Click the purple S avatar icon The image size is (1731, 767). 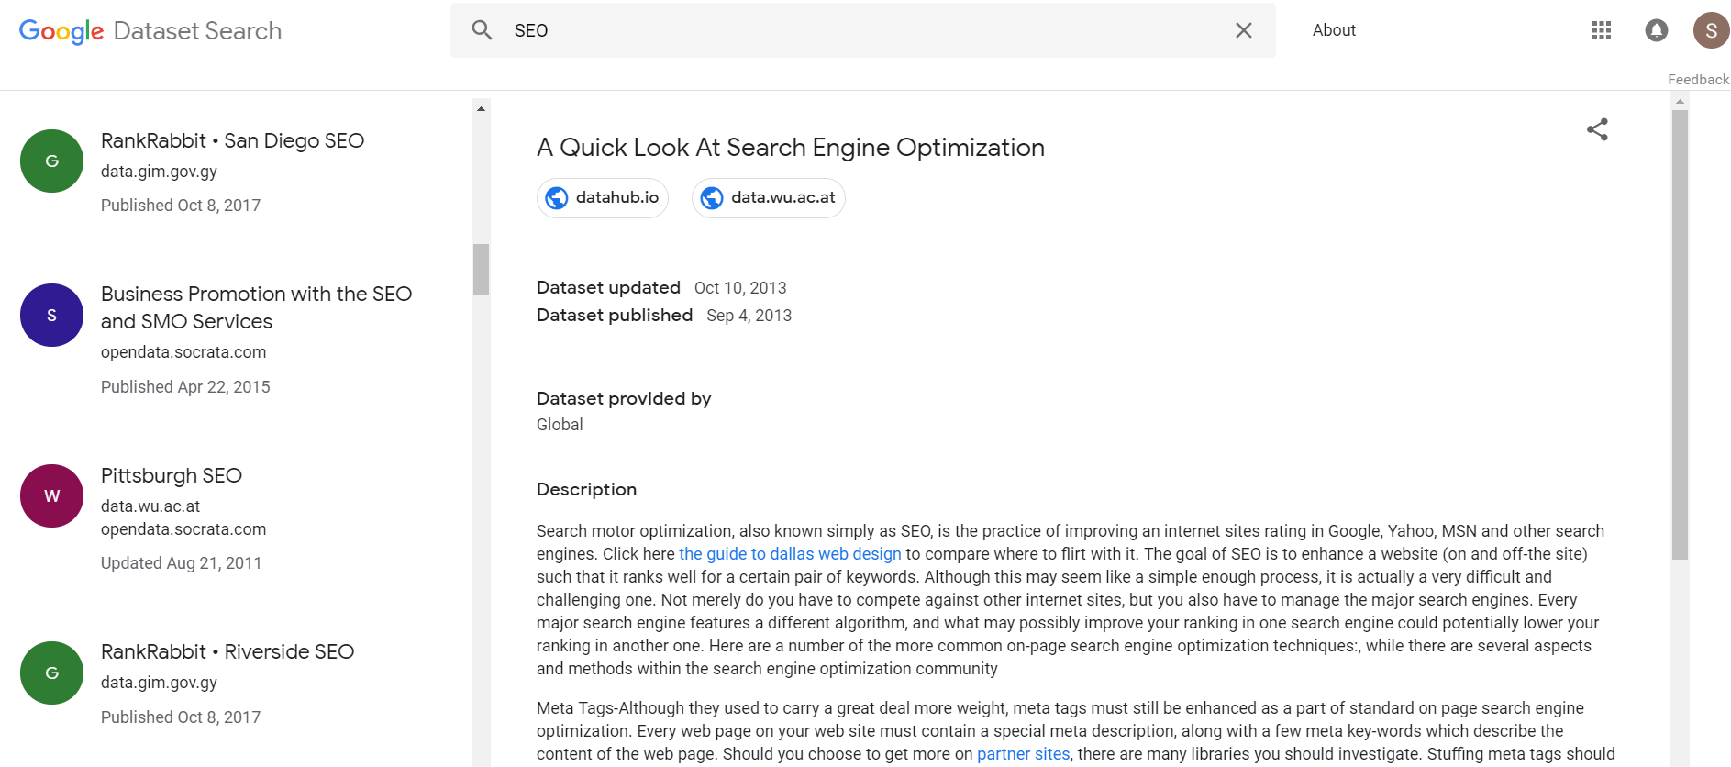pos(51,316)
